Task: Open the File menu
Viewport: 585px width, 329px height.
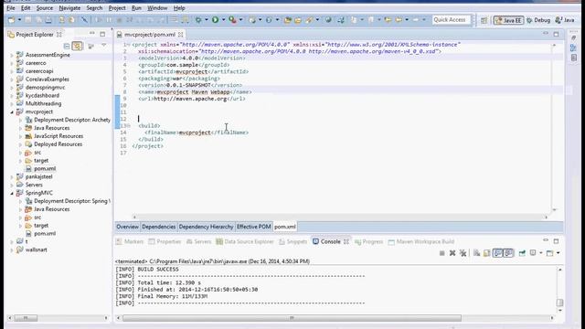Action: (11, 8)
